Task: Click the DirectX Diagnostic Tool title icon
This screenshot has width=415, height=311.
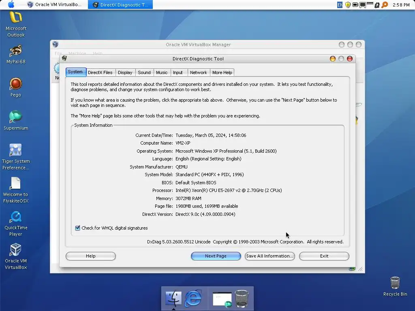Action: [64, 58]
